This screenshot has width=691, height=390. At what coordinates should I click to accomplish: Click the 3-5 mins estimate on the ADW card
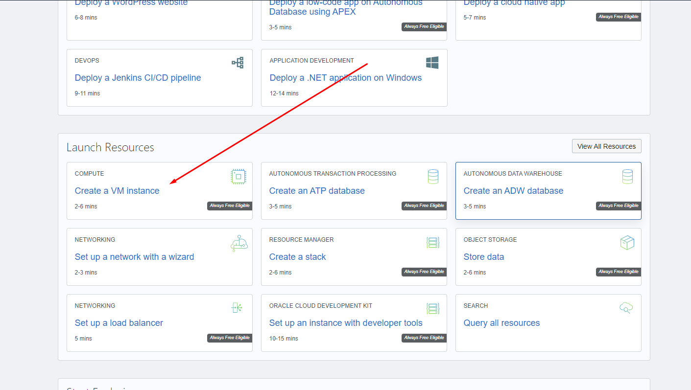[x=475, y=206]
